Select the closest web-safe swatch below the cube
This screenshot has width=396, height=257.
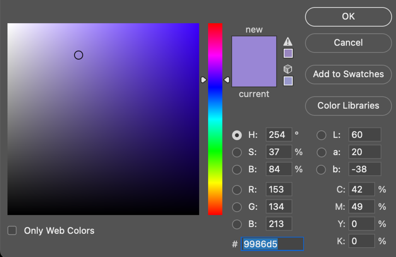(288, 81)
